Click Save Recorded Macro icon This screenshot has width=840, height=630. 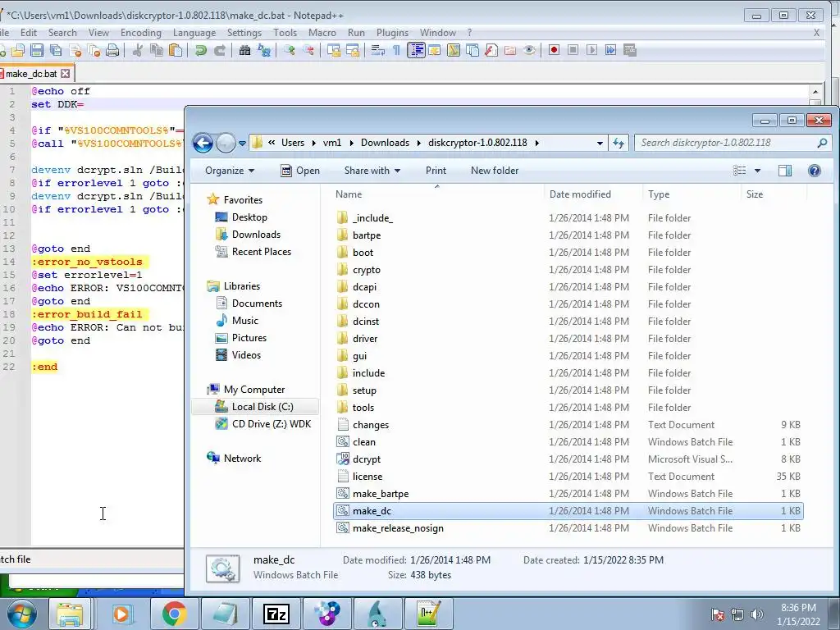[630, 50]
